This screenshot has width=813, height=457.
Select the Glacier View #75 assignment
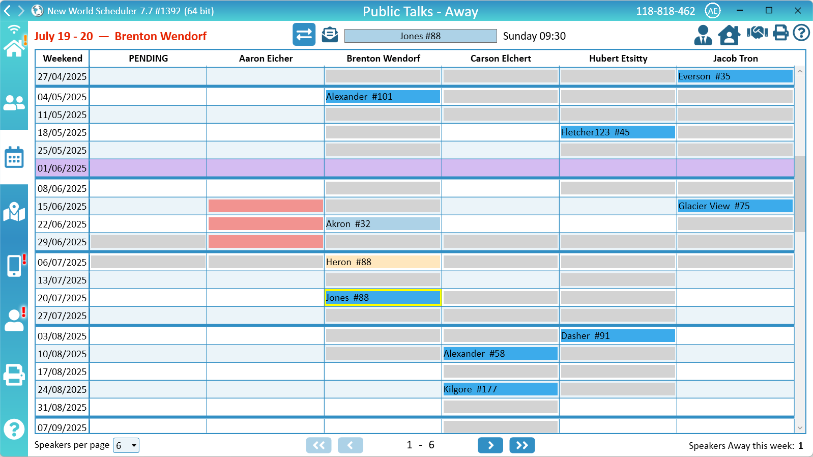(735, 206)
